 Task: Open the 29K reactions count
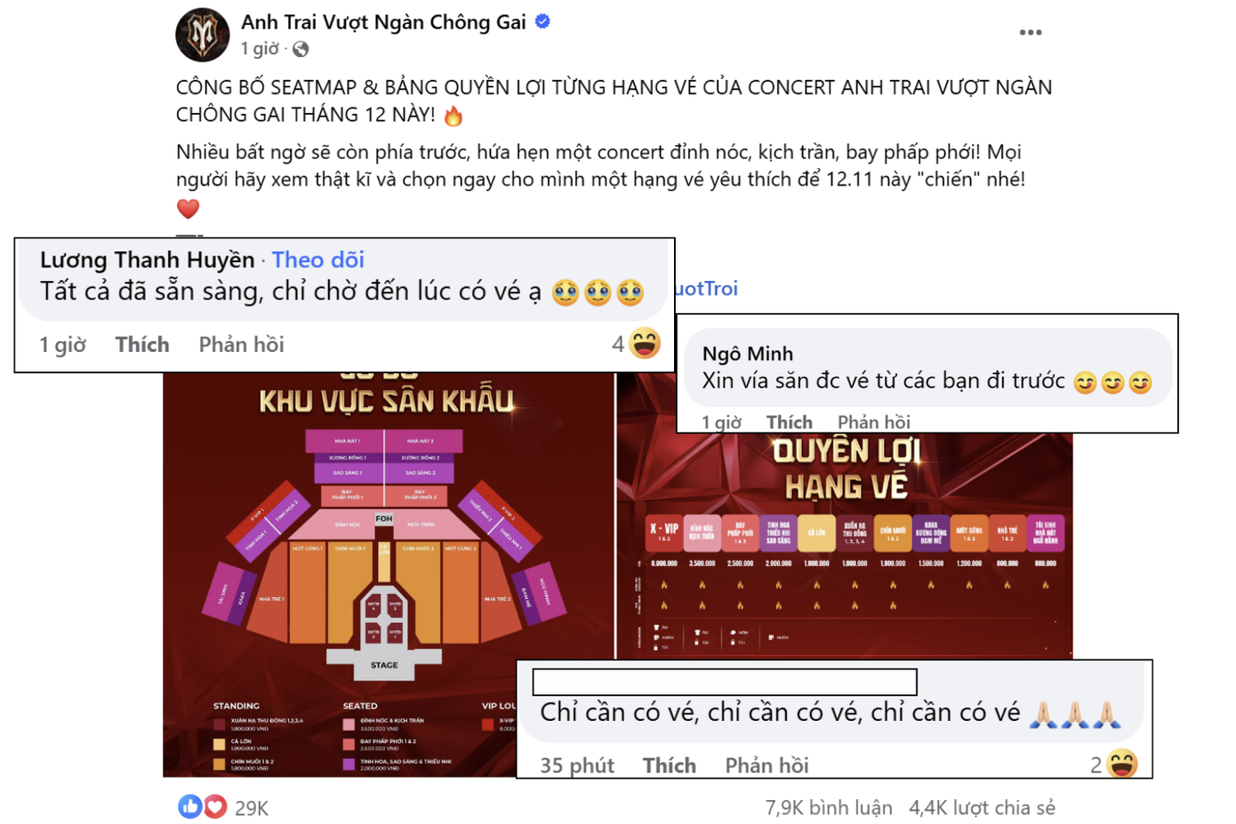coord(252,808)
